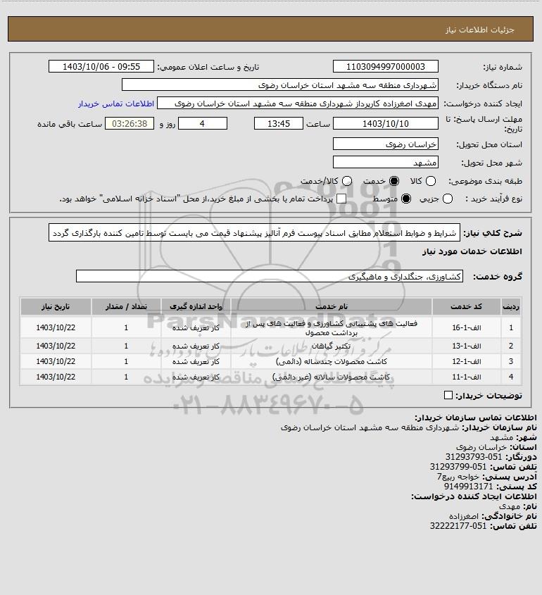Image resolution: width=542 pixels, height=595 pixels.
Task: Click the creator phone 32222177-051
Action: (458, 526)
